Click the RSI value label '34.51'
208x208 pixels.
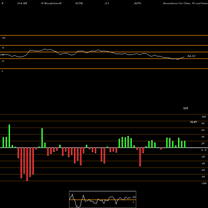click(x=191, y=56)
